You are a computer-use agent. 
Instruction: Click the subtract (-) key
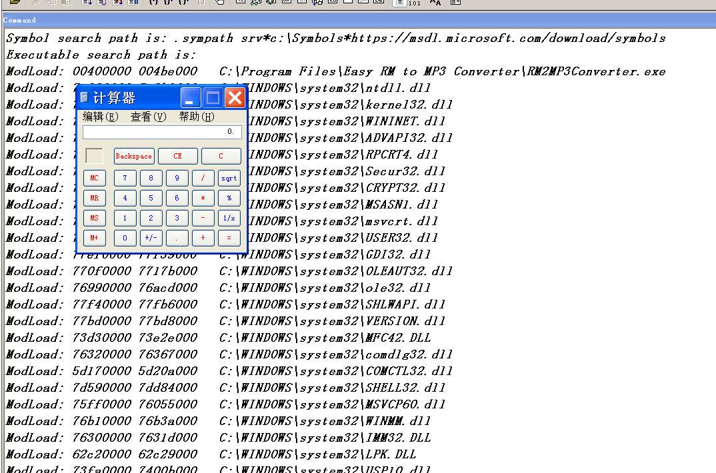click(203, 218)
